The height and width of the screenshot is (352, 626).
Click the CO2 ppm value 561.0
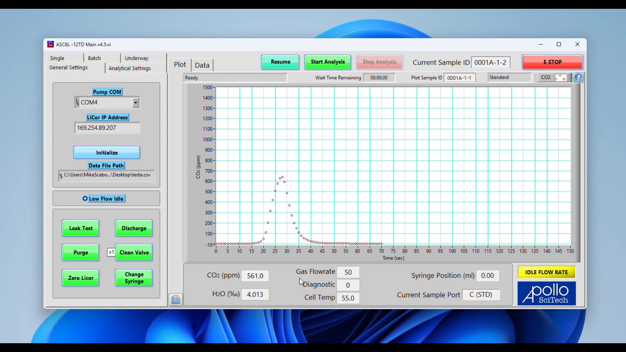tap(255, 276)
